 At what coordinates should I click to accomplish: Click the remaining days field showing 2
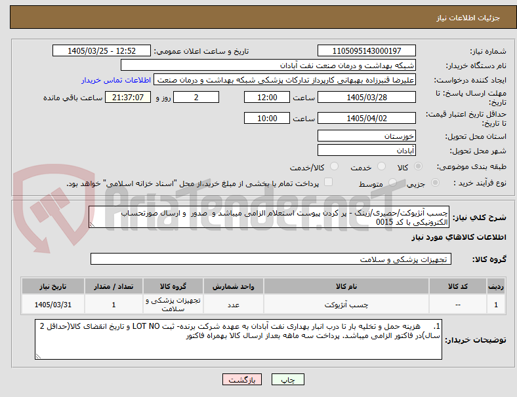coord(196,98)
